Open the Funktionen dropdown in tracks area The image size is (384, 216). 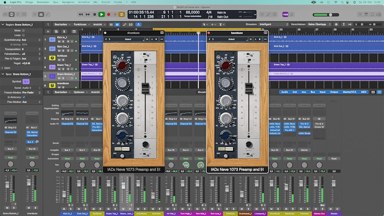pyautogui.click(x=82, y=24)
